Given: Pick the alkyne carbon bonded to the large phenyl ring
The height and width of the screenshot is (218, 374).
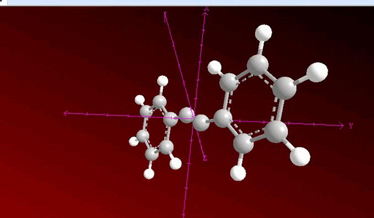Looking at the screenshot, I should (x=201, y=123).
